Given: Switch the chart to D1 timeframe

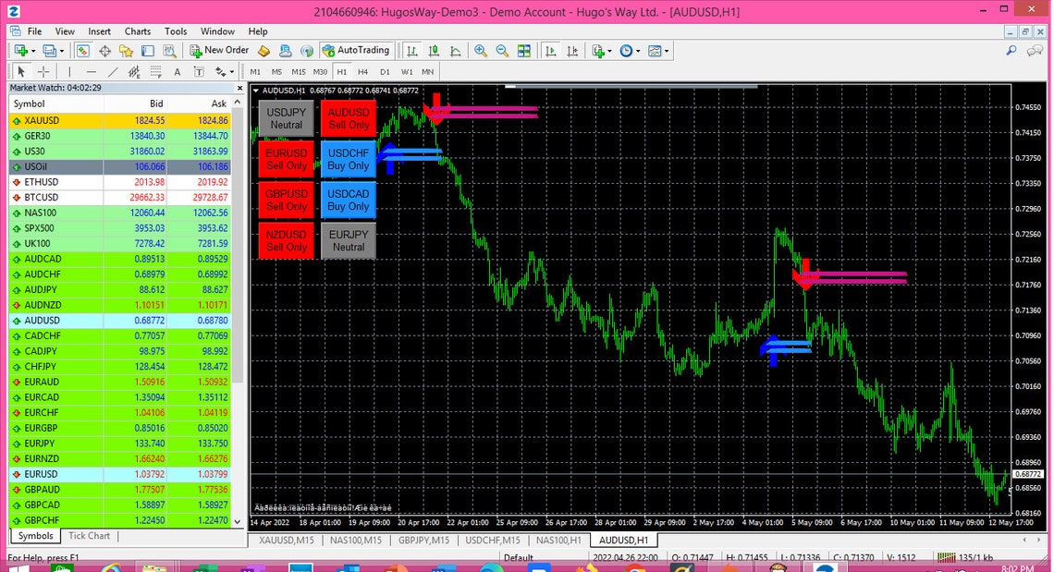Looking at the screenshot, I should (385, 71).
